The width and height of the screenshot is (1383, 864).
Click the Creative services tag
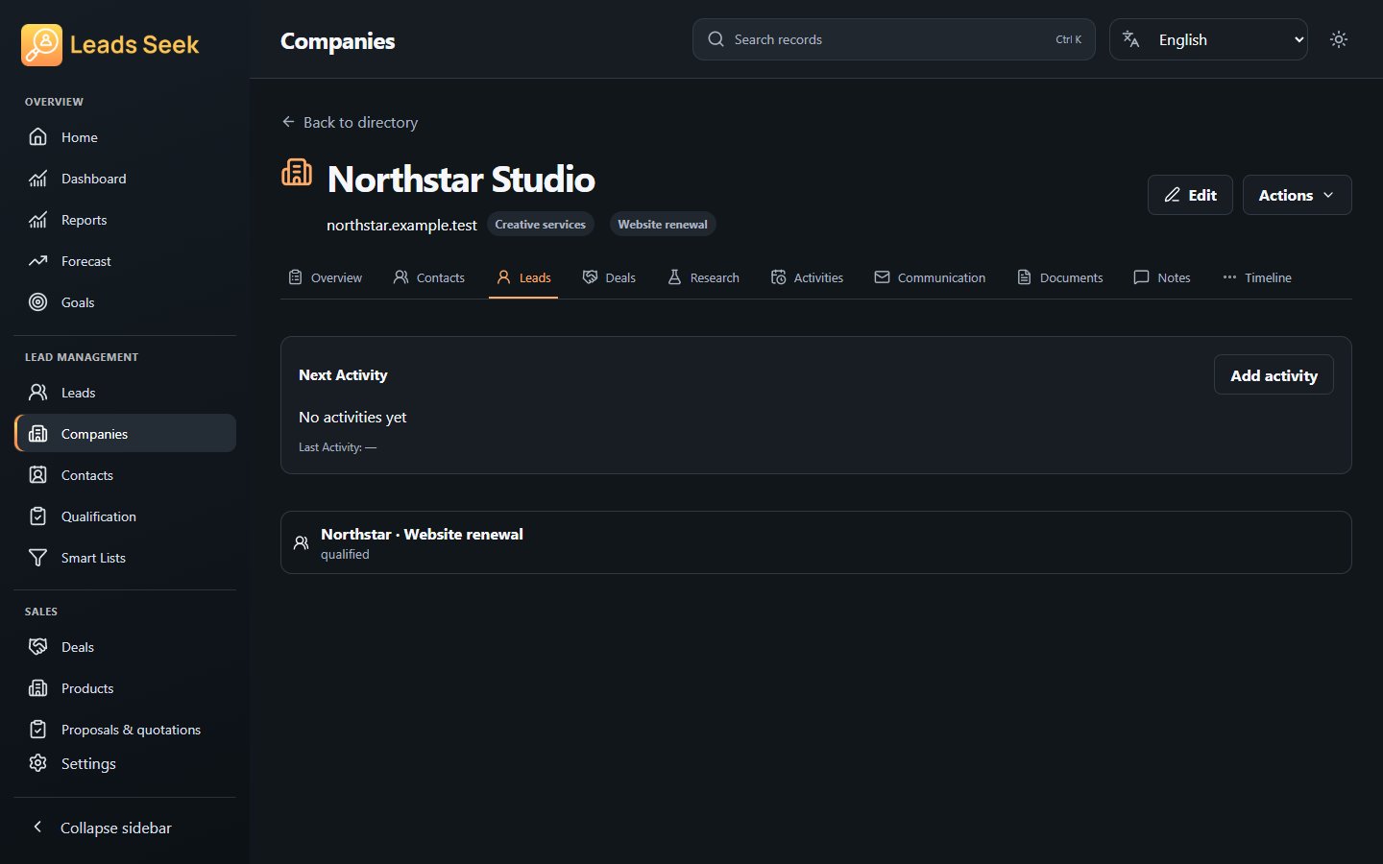540,224
